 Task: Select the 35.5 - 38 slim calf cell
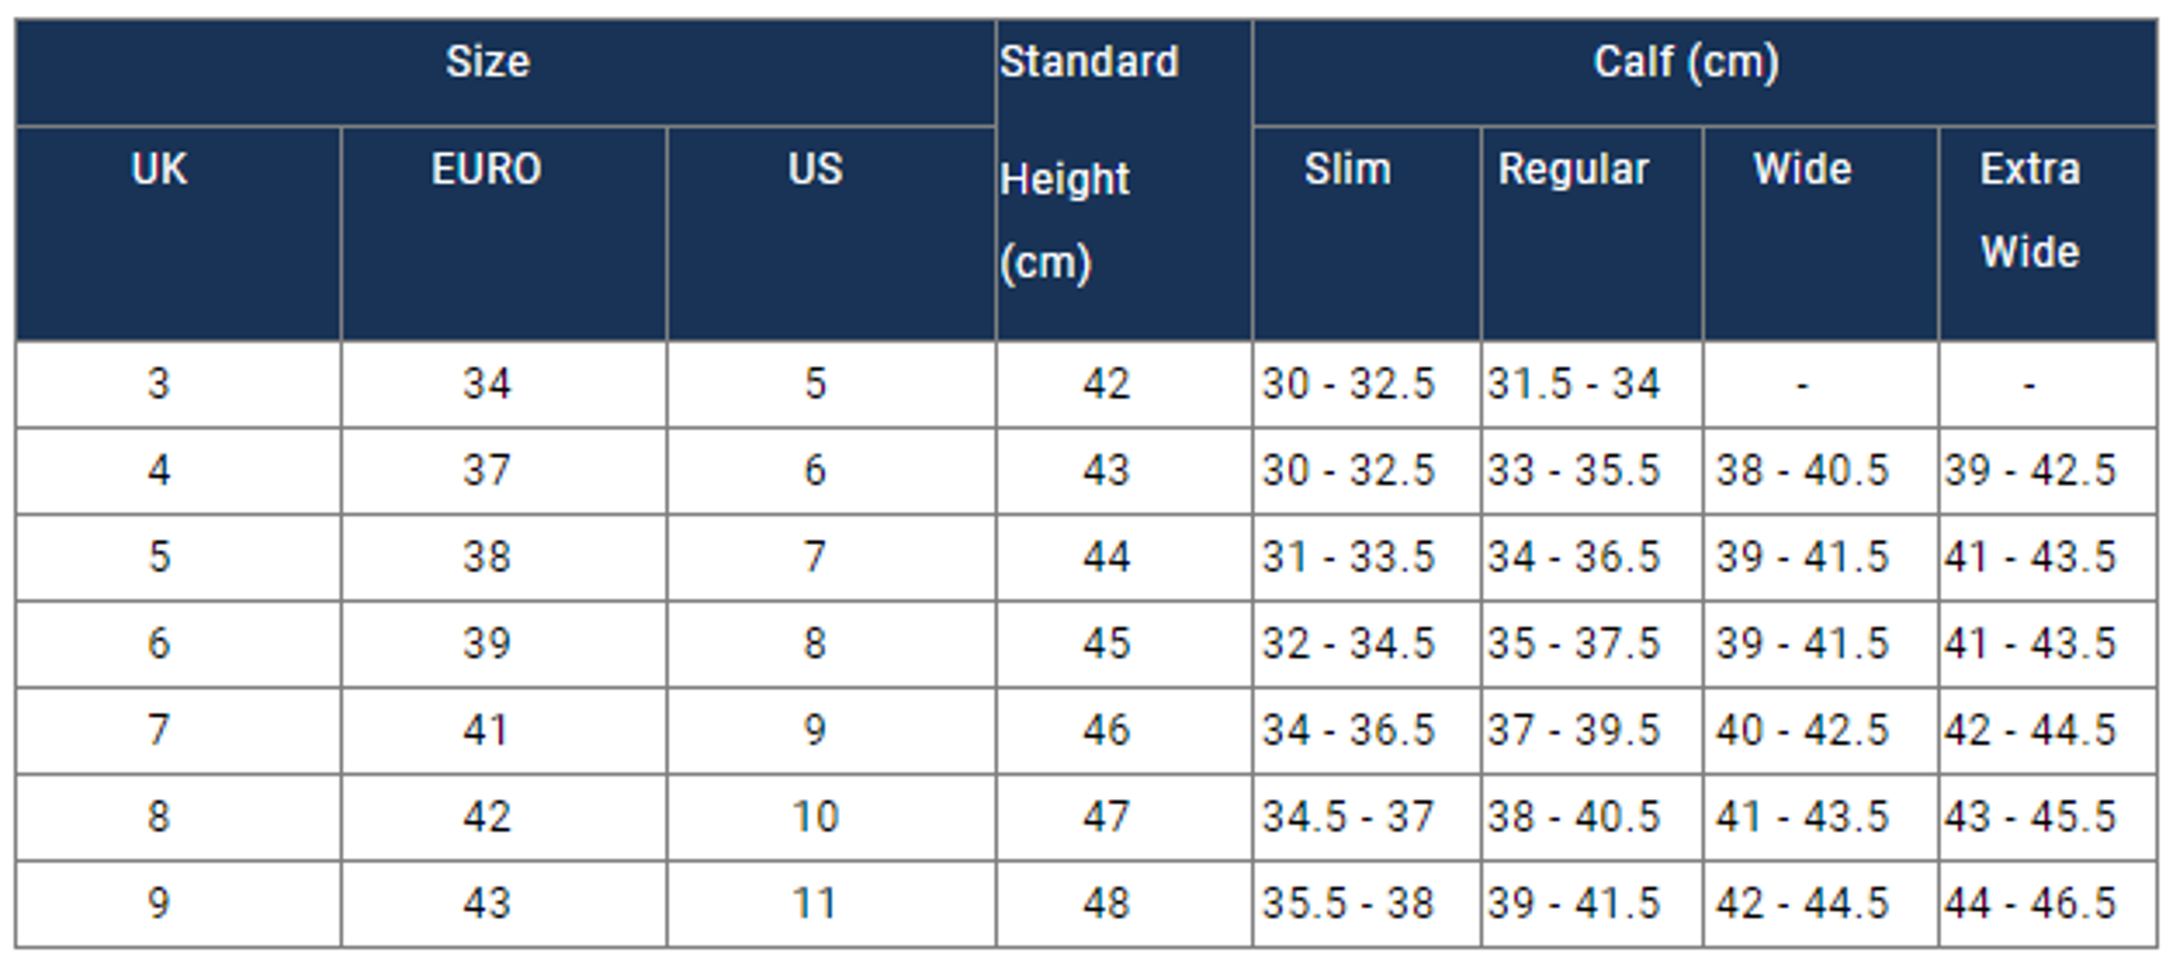click(x=1348, y=903)
